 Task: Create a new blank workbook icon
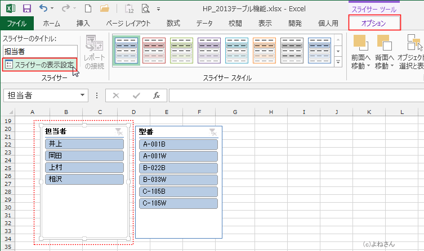coord(88,8)
